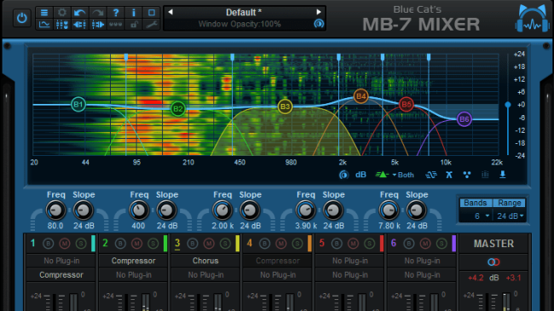This screenshot has width=554, height=311.
Task: Open band 1 second slot Compressor
Action: [x=61, y=275]
